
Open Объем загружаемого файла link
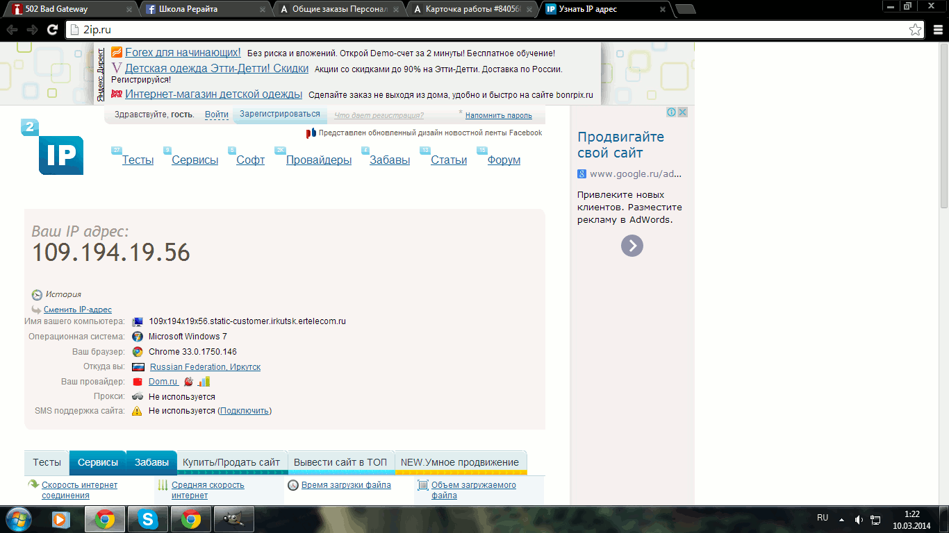pos(474,490)
